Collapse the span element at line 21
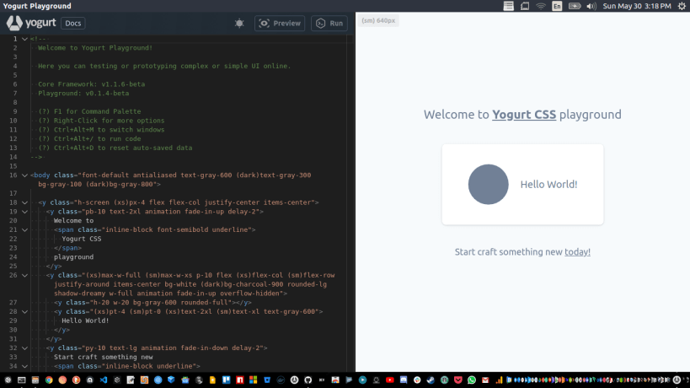 click(x=24, y=230)
